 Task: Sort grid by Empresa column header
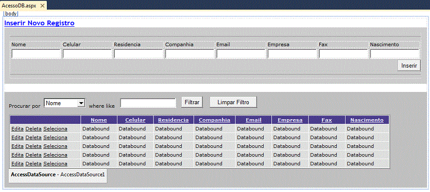click(x=290, y=120)
